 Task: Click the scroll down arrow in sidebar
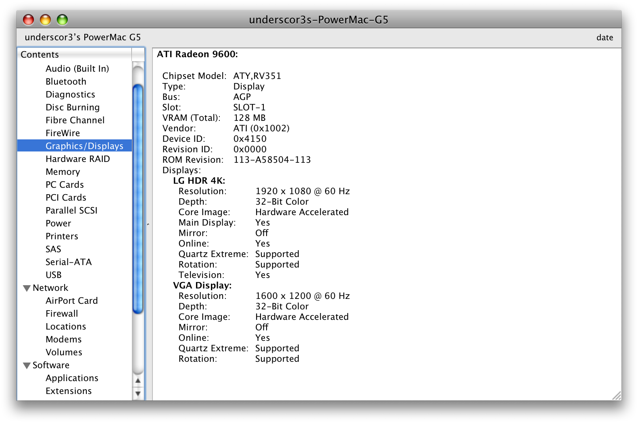pyautogui.click(x=138, y=394)
